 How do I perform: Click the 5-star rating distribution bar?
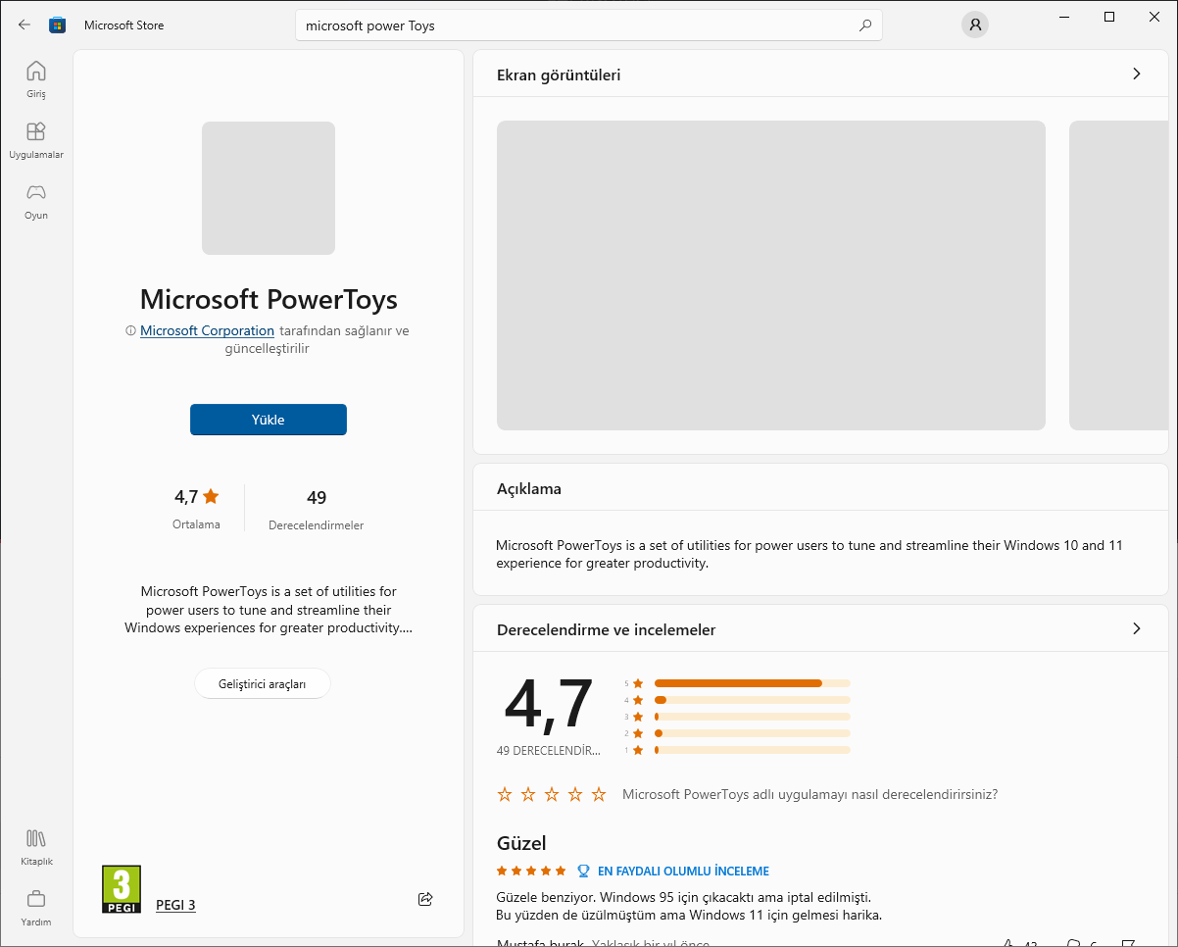(753, 683)
